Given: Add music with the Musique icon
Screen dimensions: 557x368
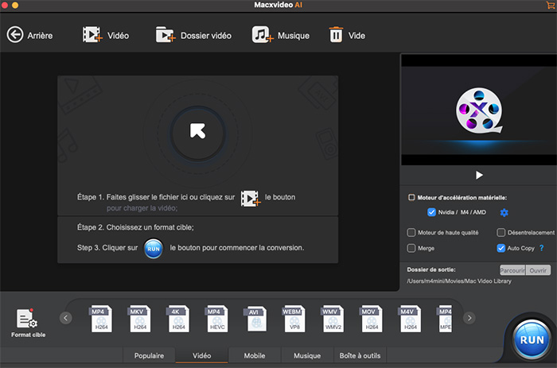Looking at the screenshot, I should click(263, 35).
